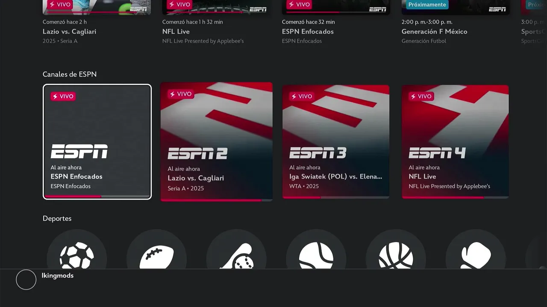547x307 pixels.
Task: Open the ESPN 3 channel card
Action: click(x=336, y=142)
